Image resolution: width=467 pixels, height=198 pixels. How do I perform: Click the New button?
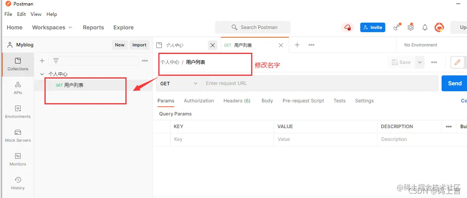pos(120,45)
